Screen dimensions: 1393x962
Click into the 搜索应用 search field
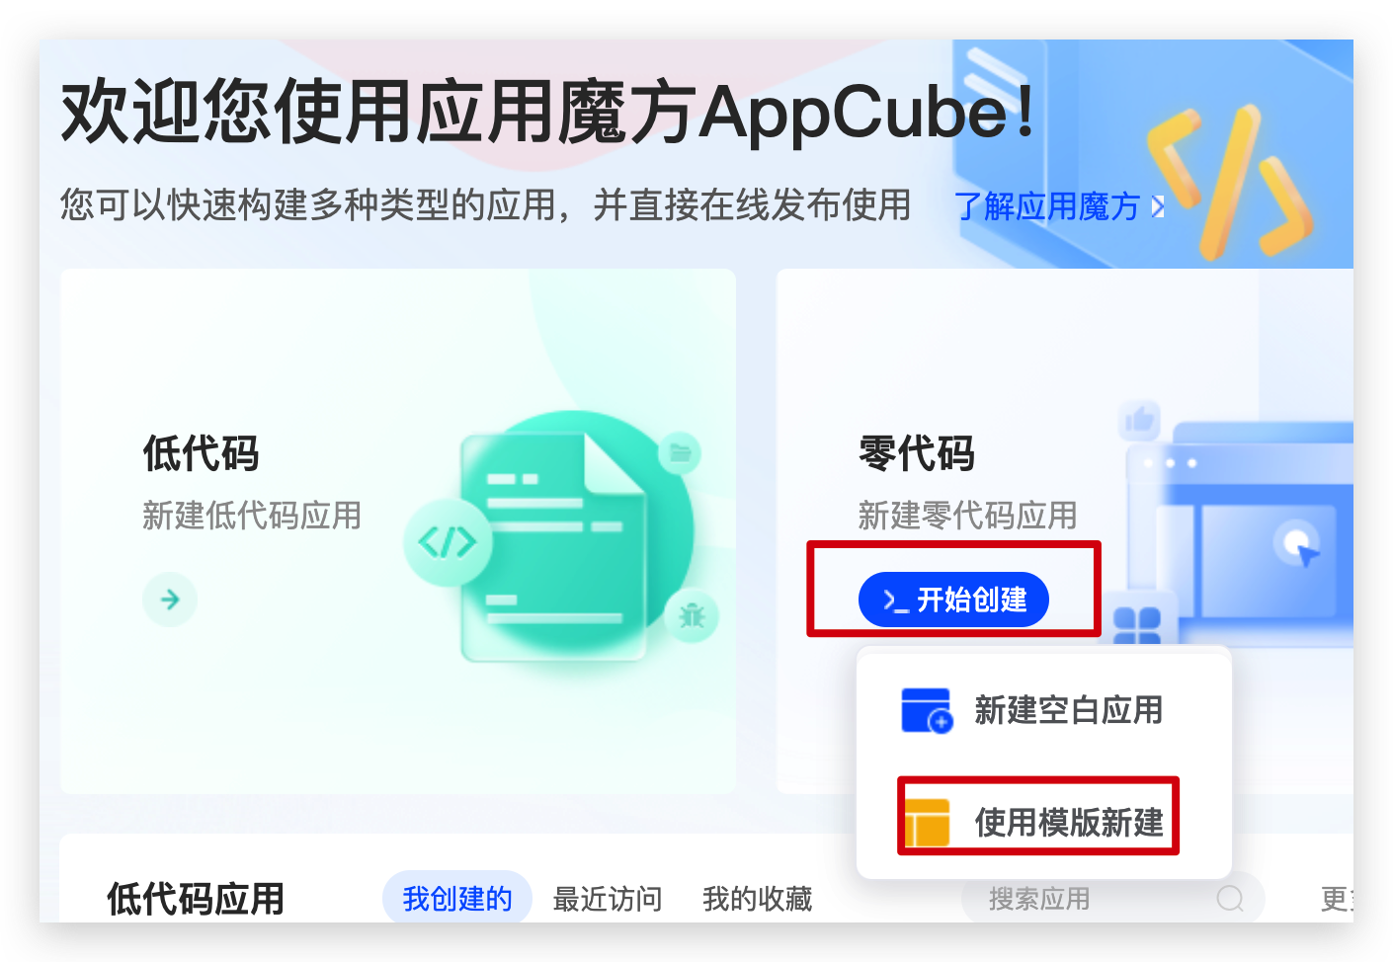coord(1113,899)
